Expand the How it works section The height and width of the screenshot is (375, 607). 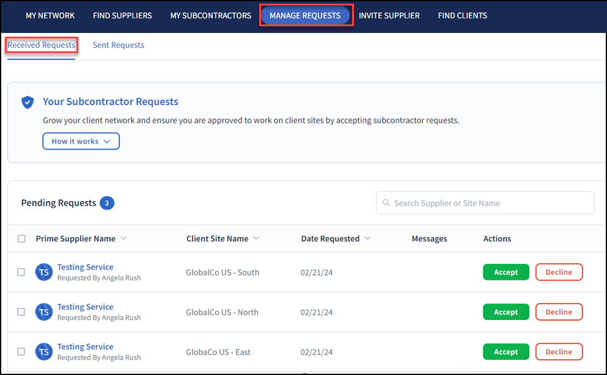click(81, 141)
